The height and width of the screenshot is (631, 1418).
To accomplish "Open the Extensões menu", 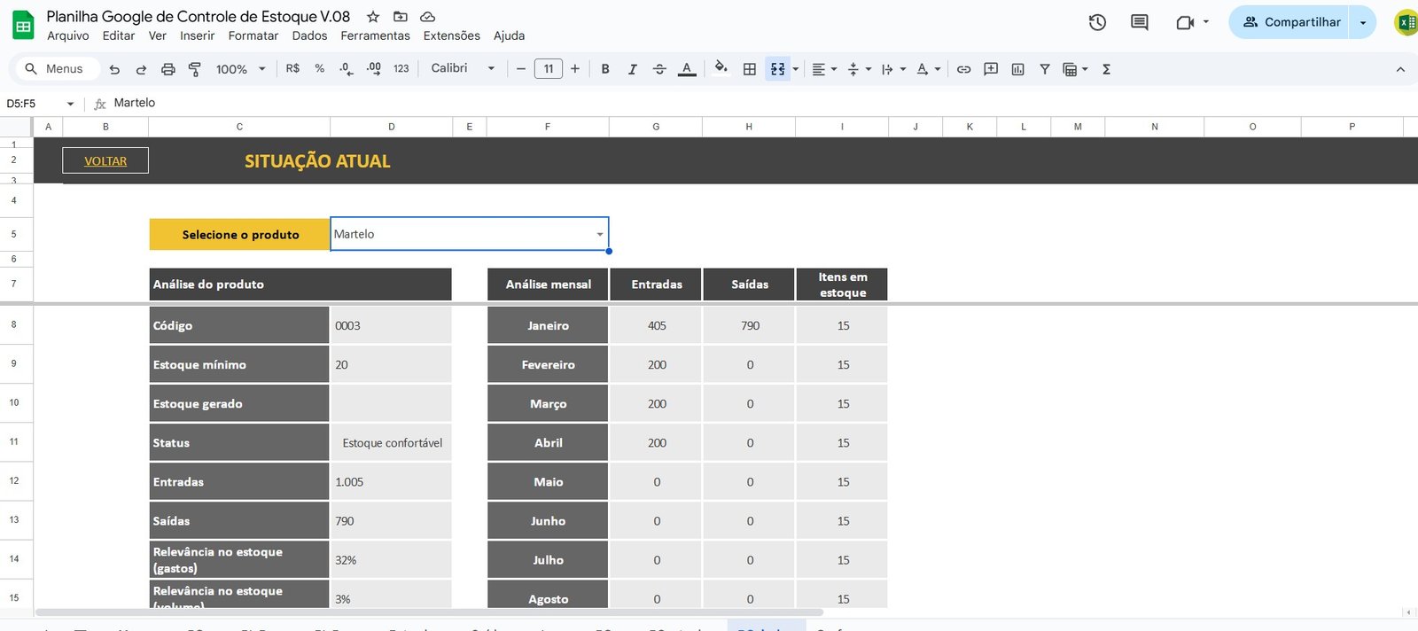I will pyautogui.click(x=452, y=36).
